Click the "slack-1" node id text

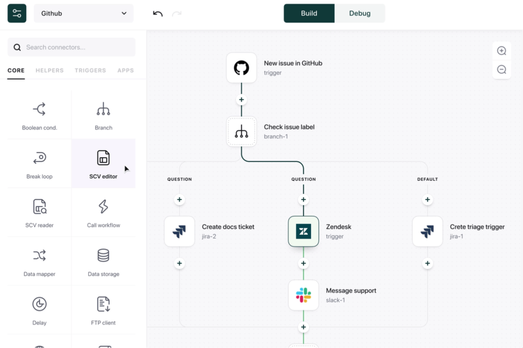(335, 300)
